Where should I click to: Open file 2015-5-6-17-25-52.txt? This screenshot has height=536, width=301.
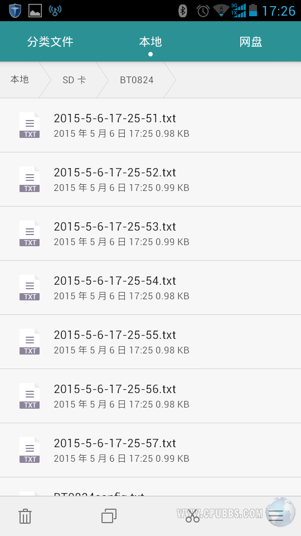tap(151, 179)
